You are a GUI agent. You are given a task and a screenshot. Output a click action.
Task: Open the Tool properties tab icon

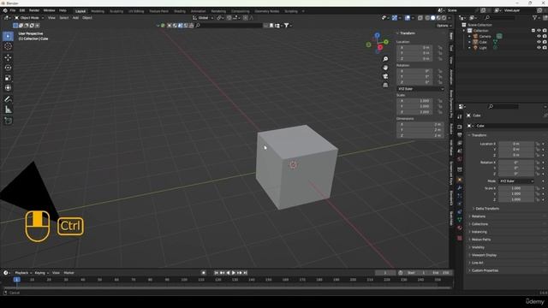click(x=460, y=117)
